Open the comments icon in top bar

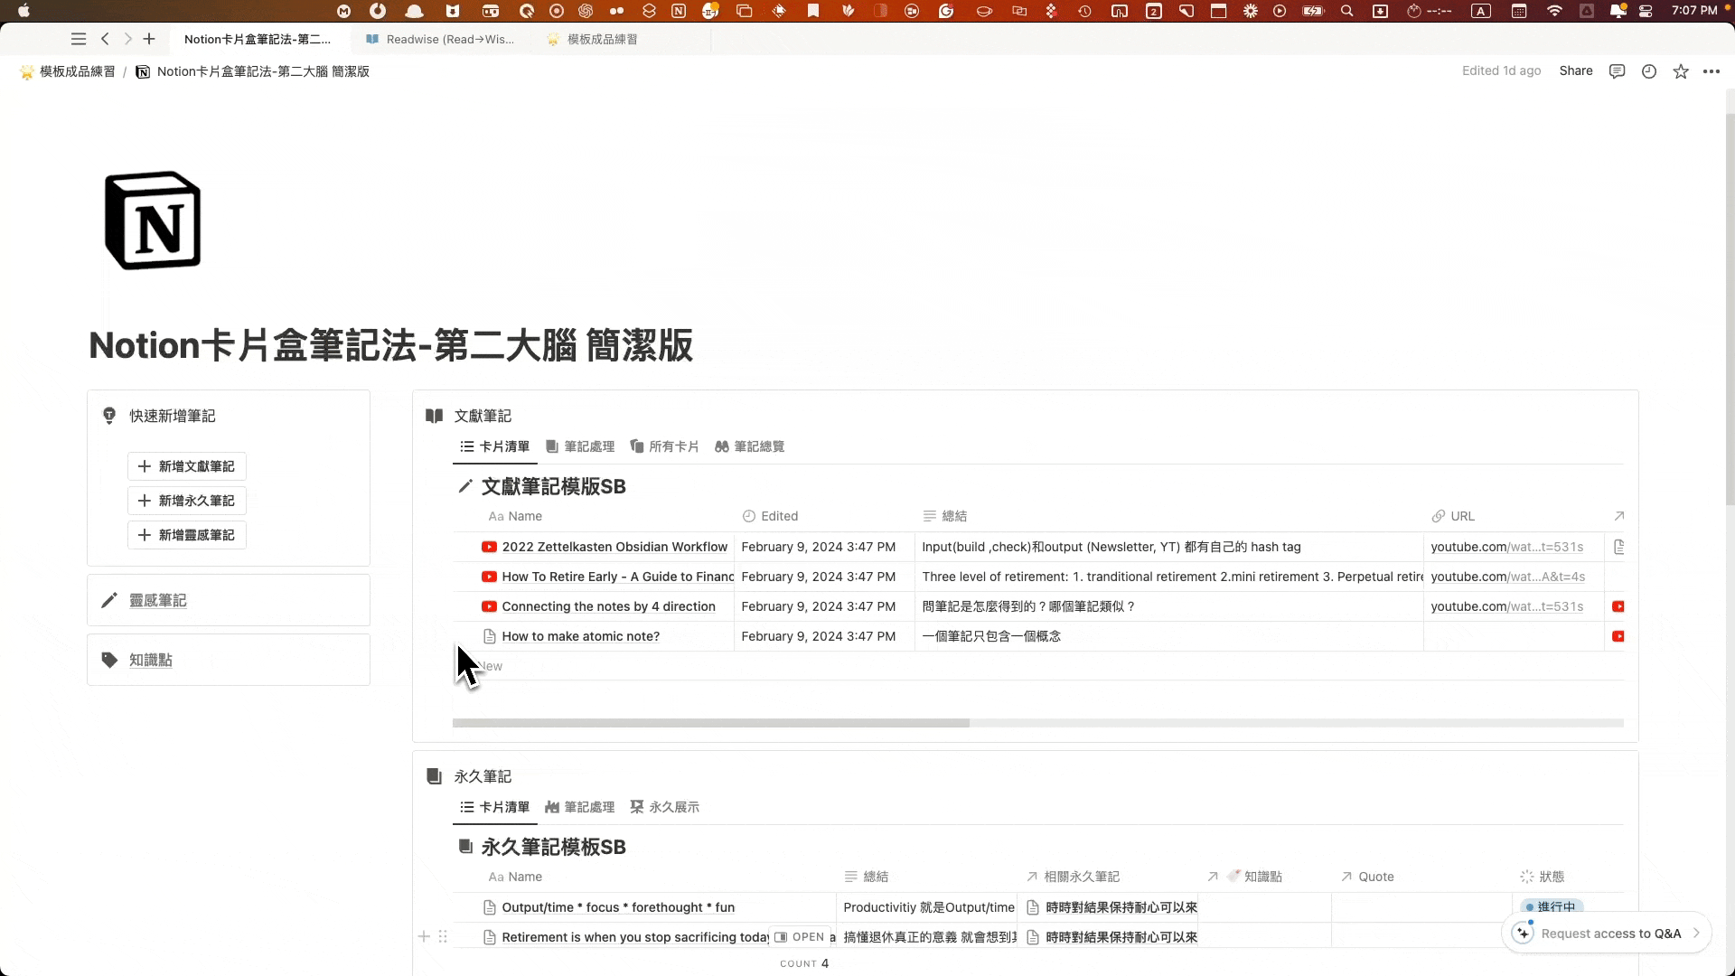pos(1617,71)
